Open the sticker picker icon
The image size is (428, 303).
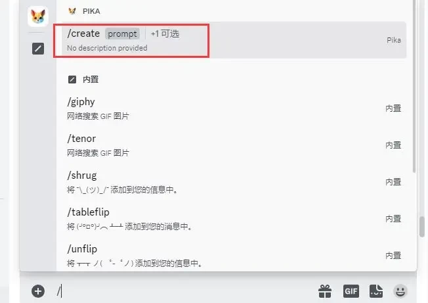376,291
